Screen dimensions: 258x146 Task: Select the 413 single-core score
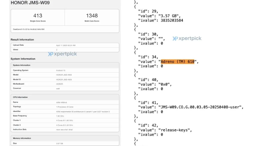(x=38, y=15)
